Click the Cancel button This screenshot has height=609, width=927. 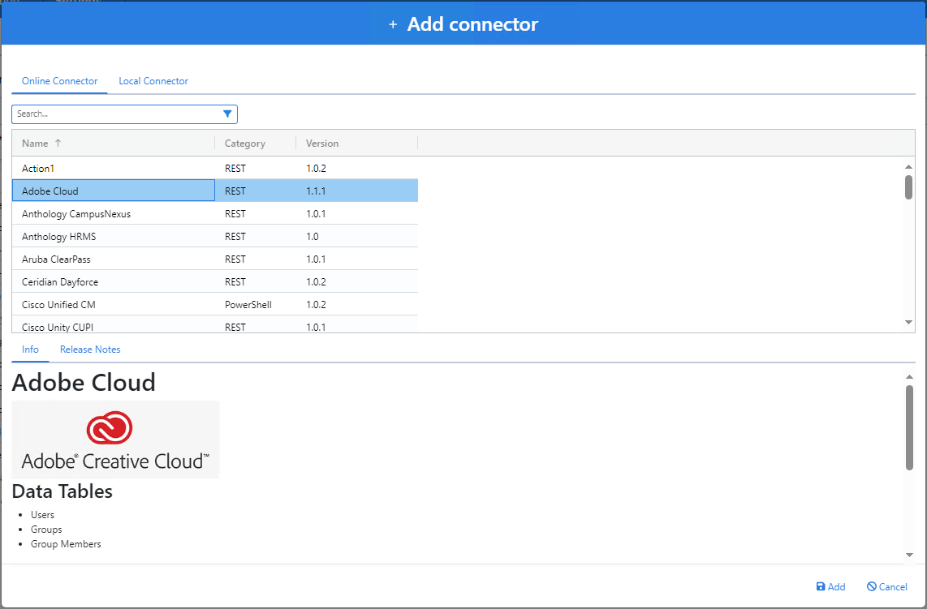886,587
